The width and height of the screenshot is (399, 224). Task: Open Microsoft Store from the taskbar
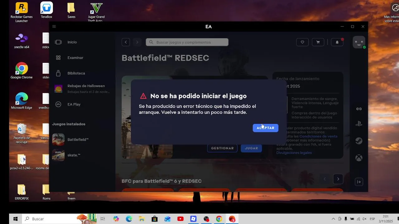(155, 219)
